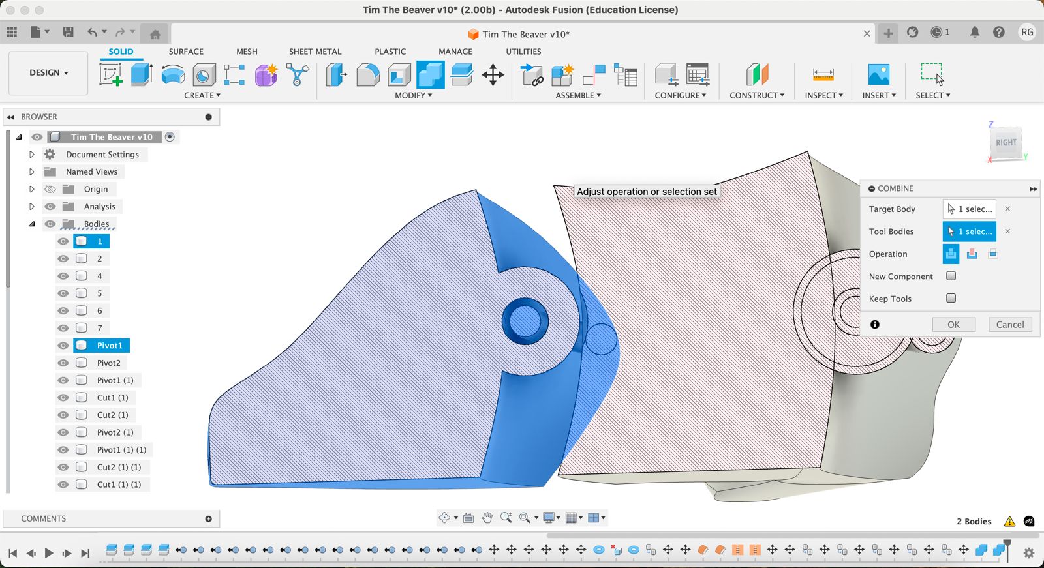Select the Extrude tool icon
This screenshot has width=1044, height=568.
(x=141, y=75)
